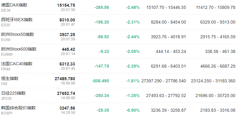
Task: Select the 欧洲Stoxx50指数 entry
Action: (18, 34)
